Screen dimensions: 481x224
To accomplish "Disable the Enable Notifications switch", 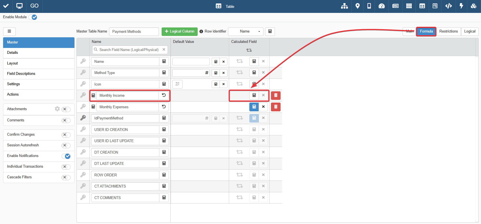I will click(66, 156).
